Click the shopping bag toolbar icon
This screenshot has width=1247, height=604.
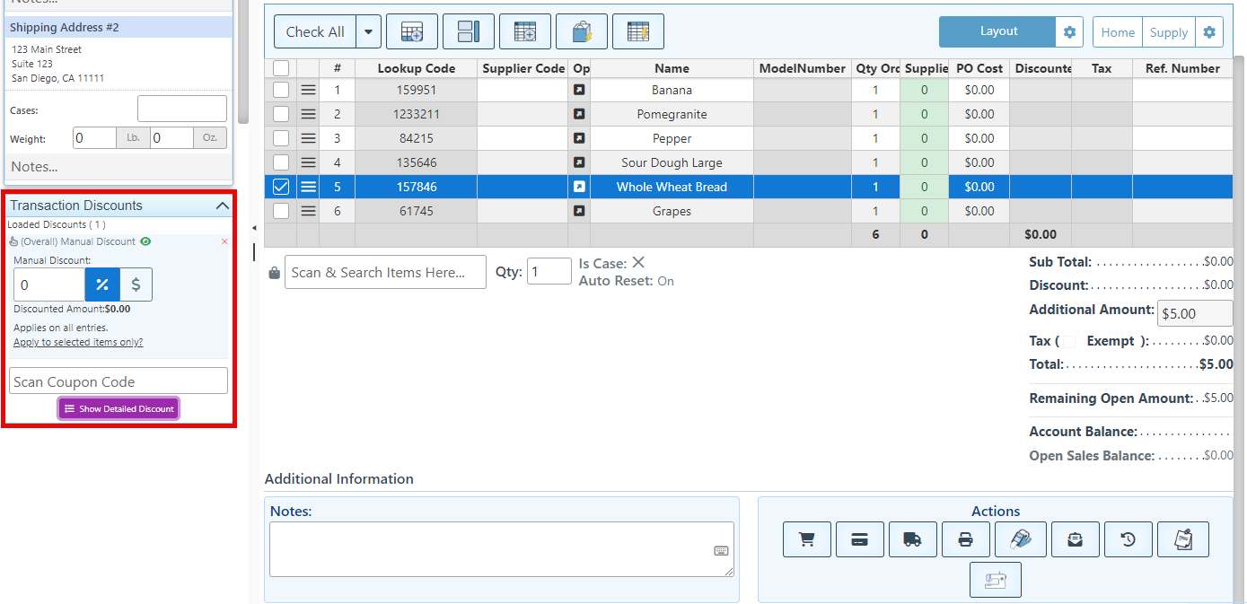(581, 32)
